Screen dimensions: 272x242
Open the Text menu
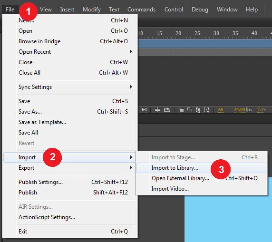click(114, 10)
